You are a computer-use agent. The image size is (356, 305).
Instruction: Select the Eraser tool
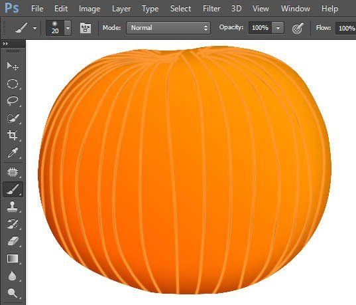(x=13, y=241)
